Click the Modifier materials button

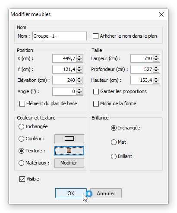pos(69,163)
